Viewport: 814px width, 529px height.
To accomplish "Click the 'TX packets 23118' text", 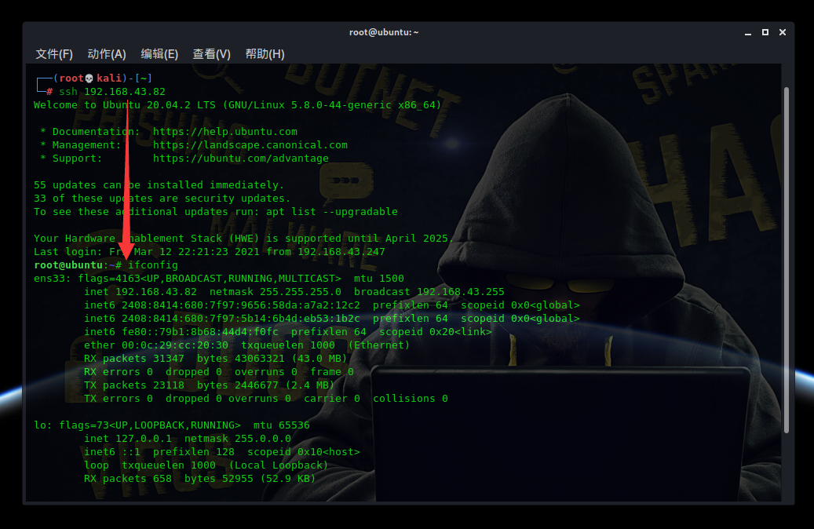I will click(x=134, y=385).
